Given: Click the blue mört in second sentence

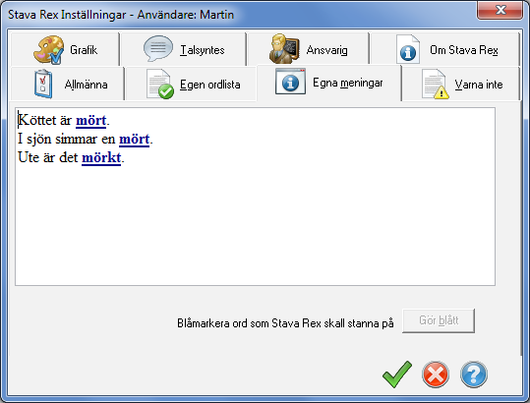Looking at the screenshot, I should click(x=134, y=140).
